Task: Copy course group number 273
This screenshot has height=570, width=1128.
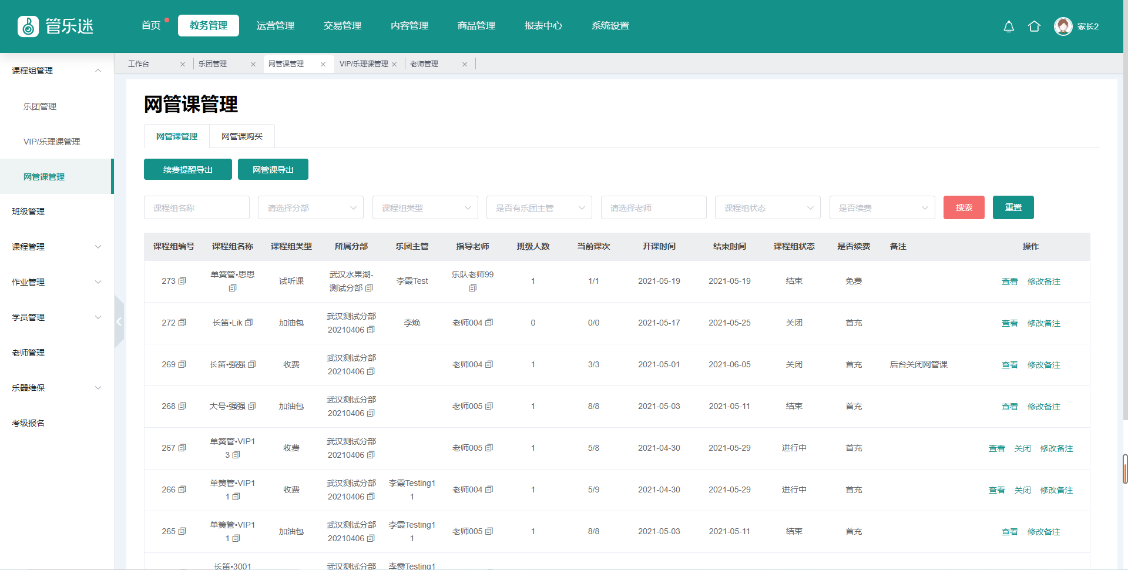Action: 182,281
